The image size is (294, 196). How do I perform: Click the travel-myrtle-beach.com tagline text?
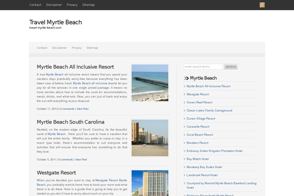pyautogui.click(x=45, y=28)
